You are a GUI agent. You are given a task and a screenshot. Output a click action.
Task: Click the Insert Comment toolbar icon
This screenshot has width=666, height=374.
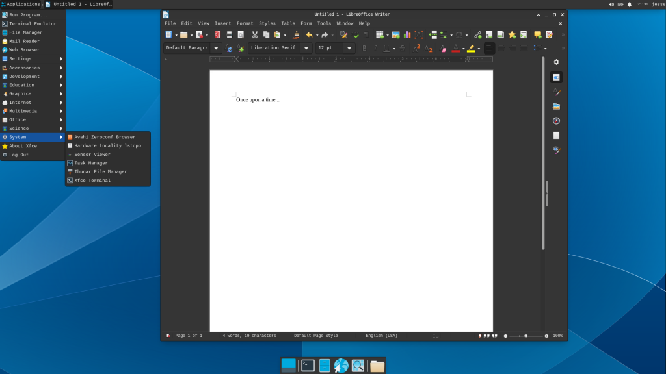click(x=537, y=35)
